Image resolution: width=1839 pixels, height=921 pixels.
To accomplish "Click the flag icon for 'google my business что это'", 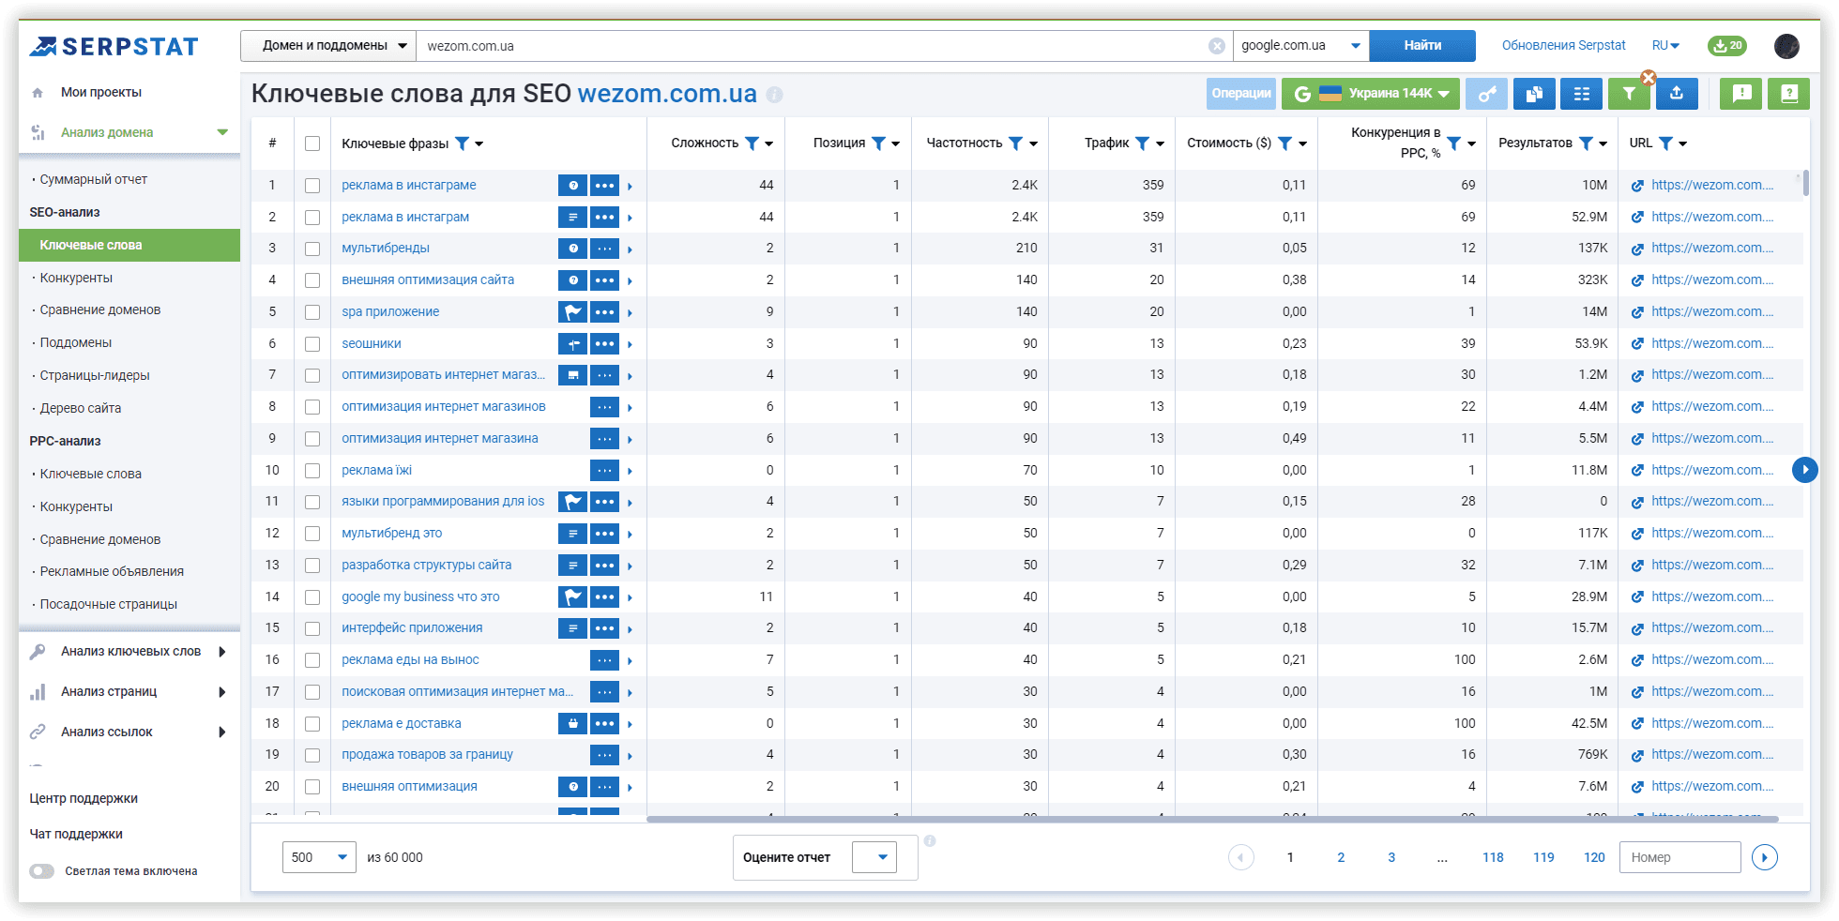I will pyautogui.click(x=572, y=597).
